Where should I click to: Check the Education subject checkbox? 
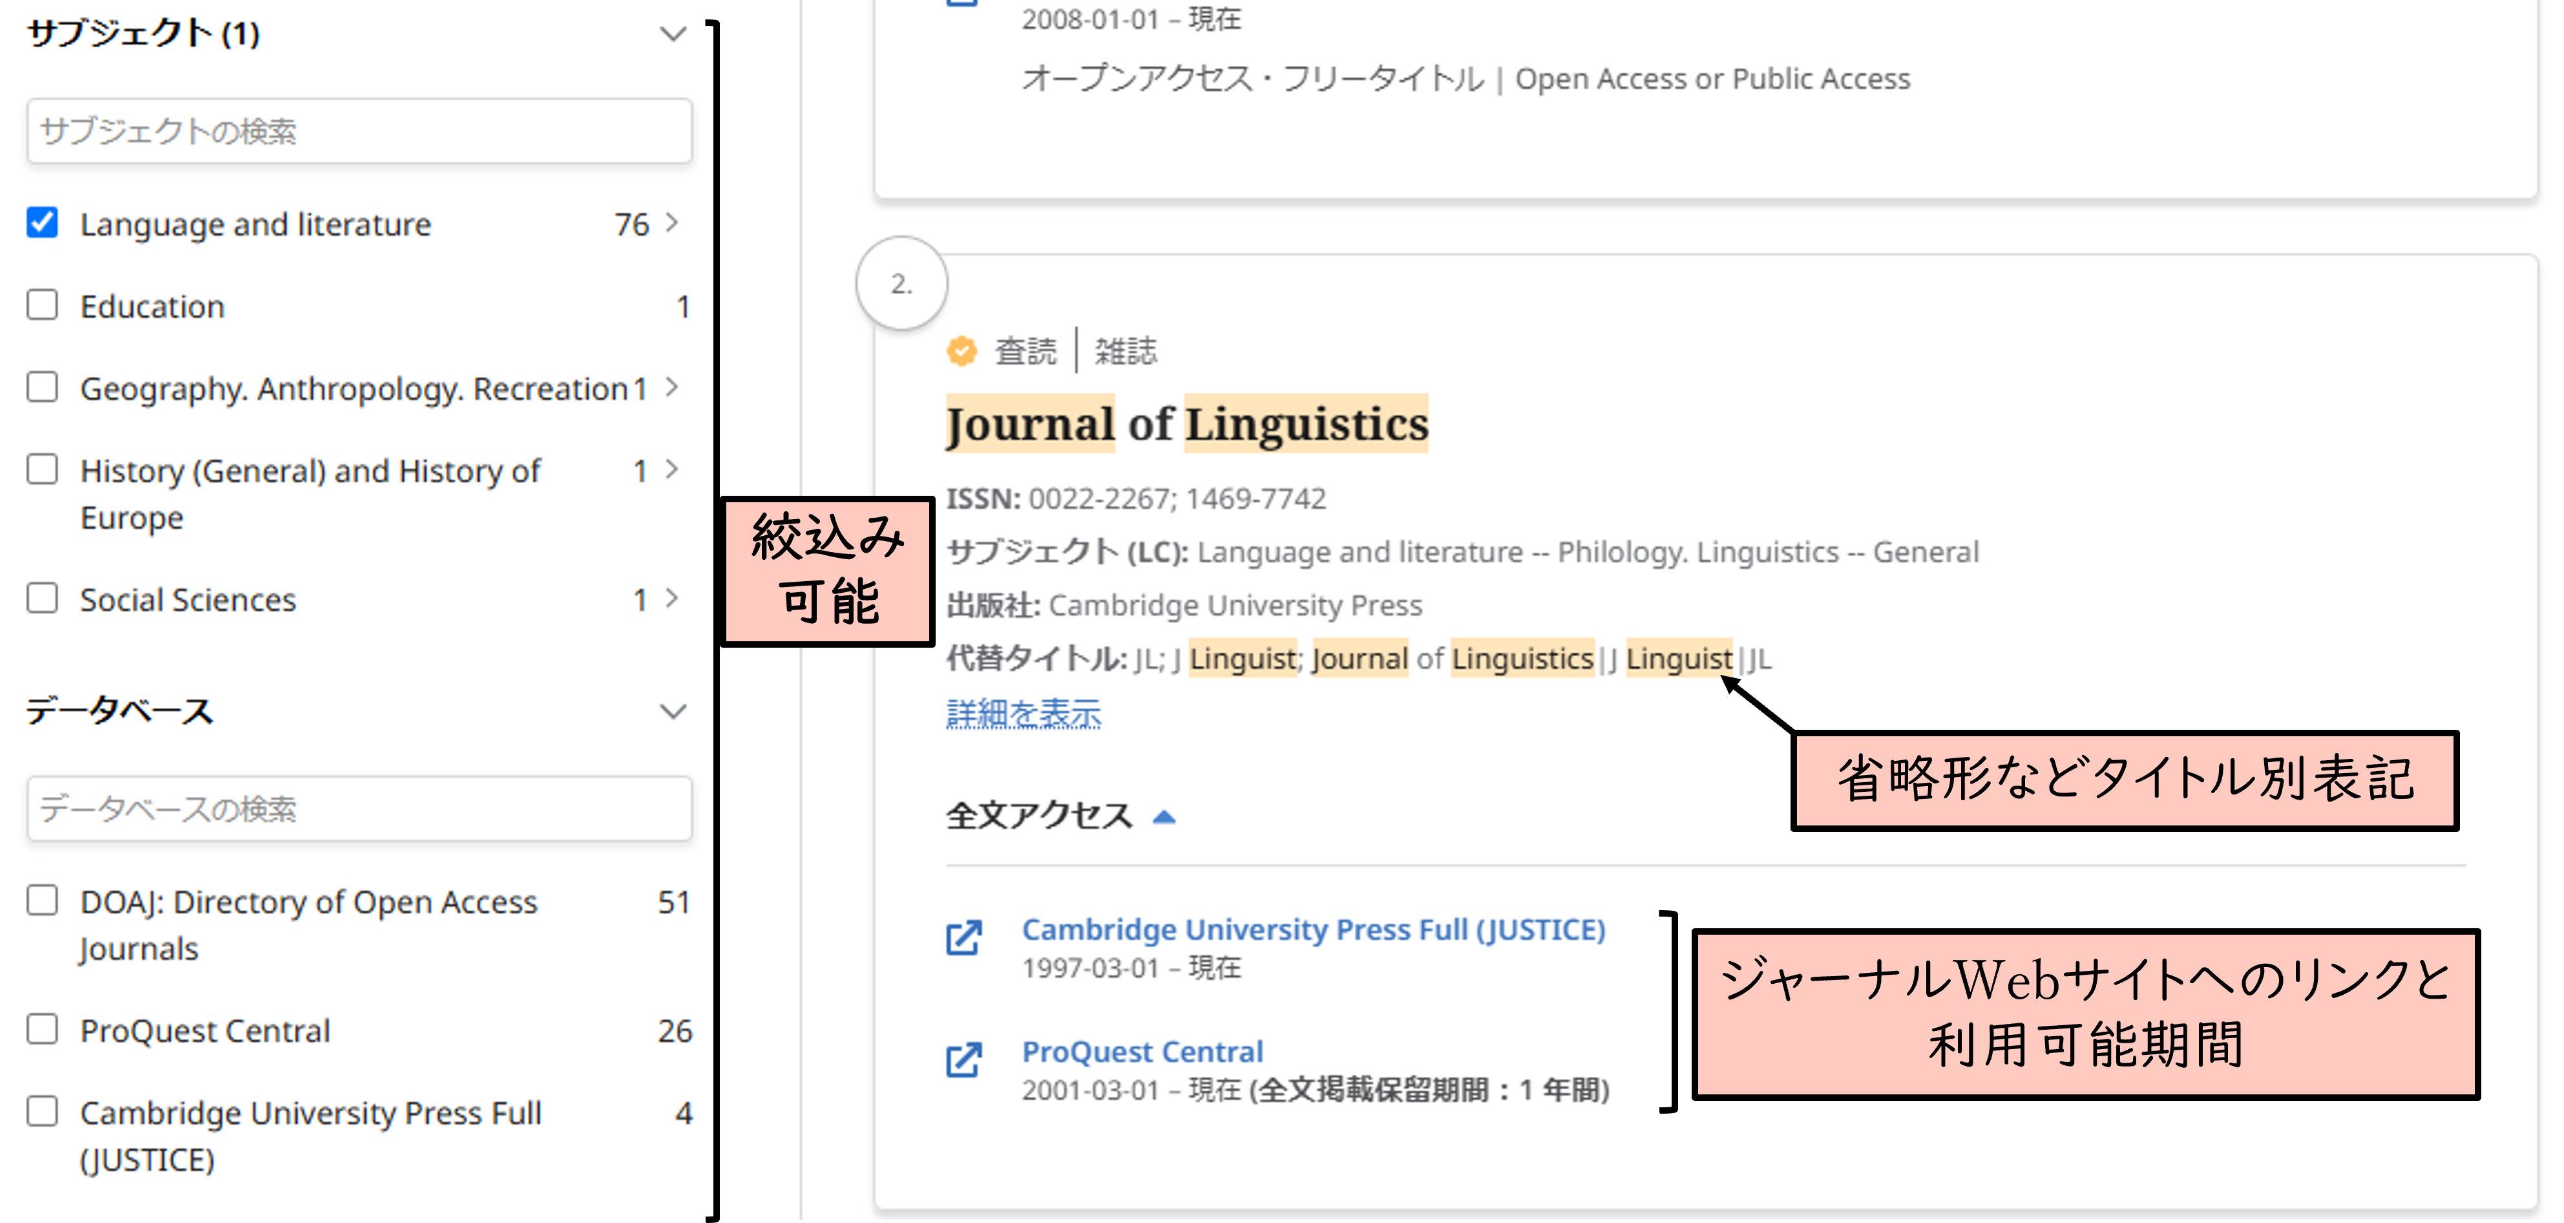[42, 304]
